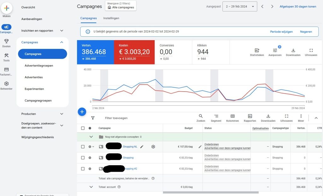This screenshot has width=323, height=196.
Task: Select the red Kosten scorecard
Action: tap(134, 52)
